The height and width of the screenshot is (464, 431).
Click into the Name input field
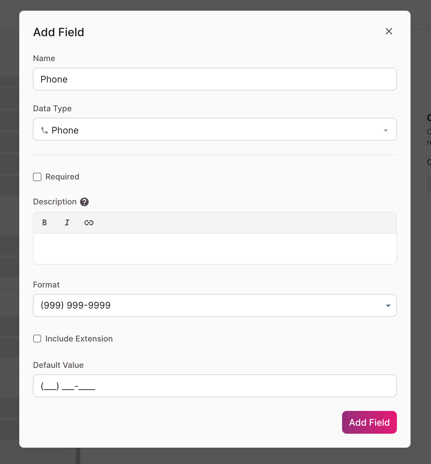(215, 79)
